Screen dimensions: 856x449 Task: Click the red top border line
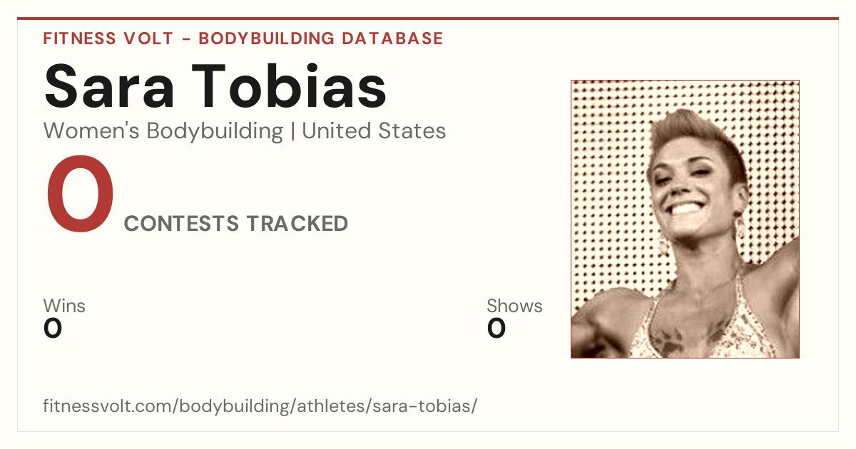click(x=428, y=19)
